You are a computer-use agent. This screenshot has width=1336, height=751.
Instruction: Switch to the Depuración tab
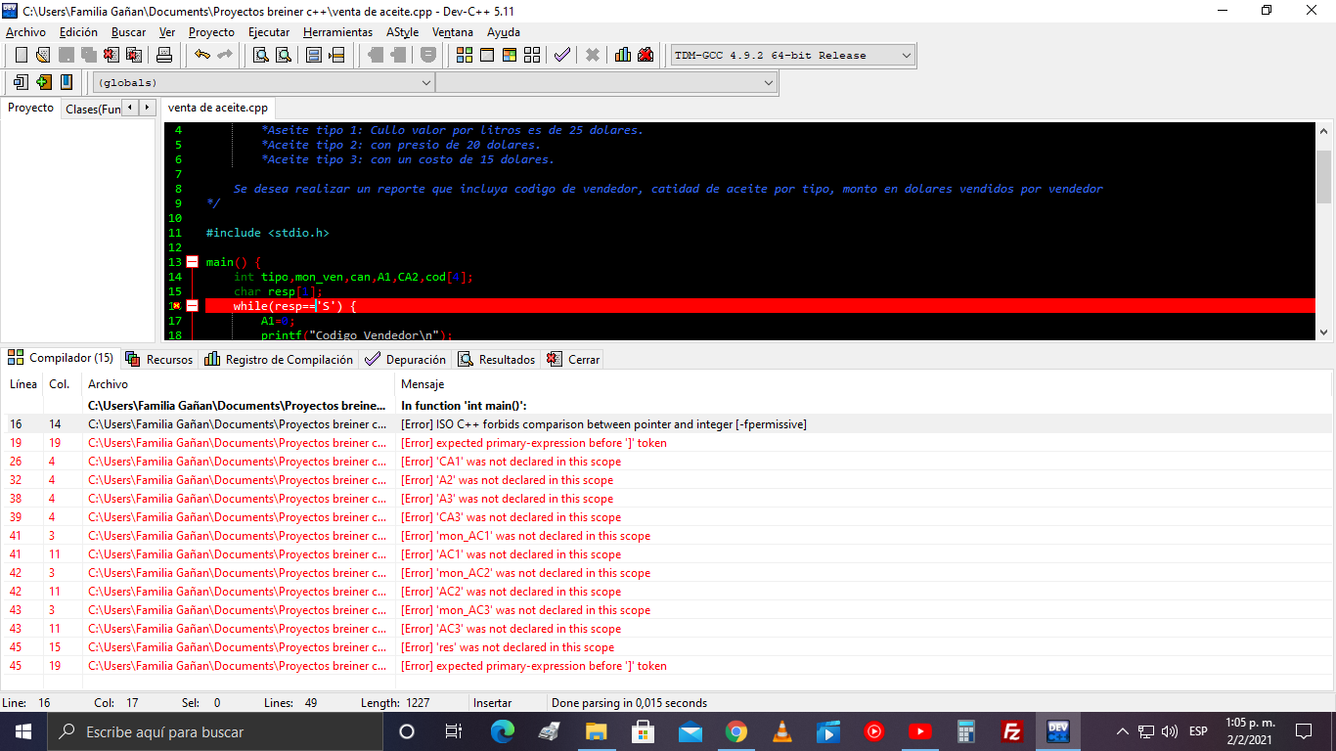(x=405, y=360)
